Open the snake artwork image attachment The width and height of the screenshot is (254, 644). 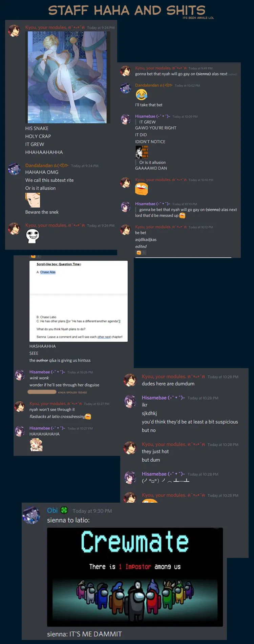coord(67,77)
